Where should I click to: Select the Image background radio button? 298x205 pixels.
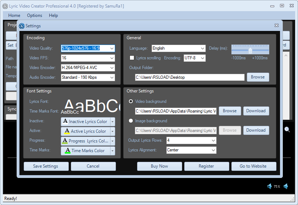click(x=131, y=120)
